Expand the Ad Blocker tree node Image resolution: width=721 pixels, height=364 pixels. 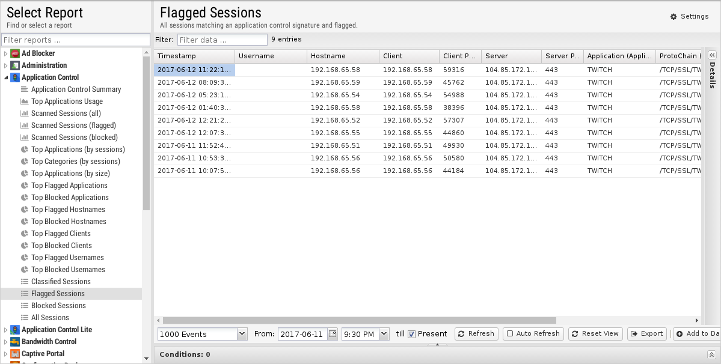5,53
